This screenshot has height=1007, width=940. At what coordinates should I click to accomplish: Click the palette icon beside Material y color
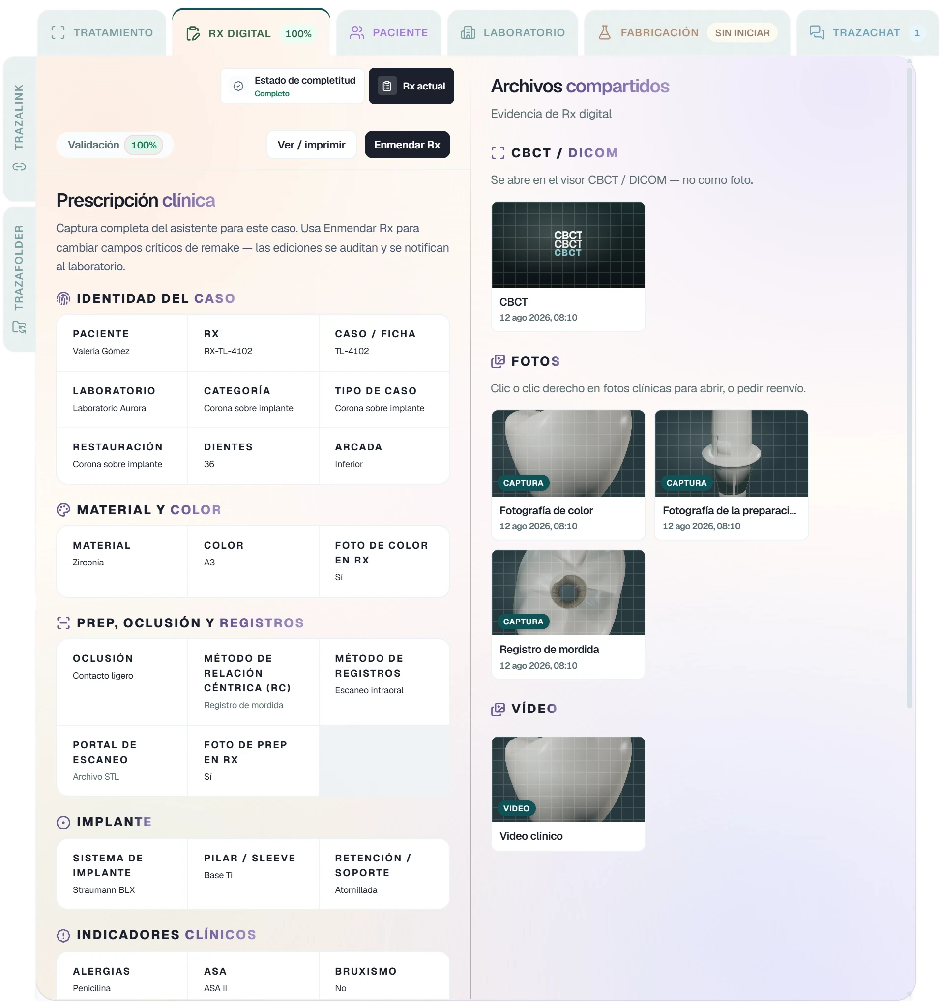63,510
